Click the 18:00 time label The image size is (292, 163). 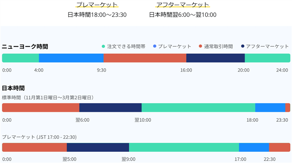click(252, 120)
